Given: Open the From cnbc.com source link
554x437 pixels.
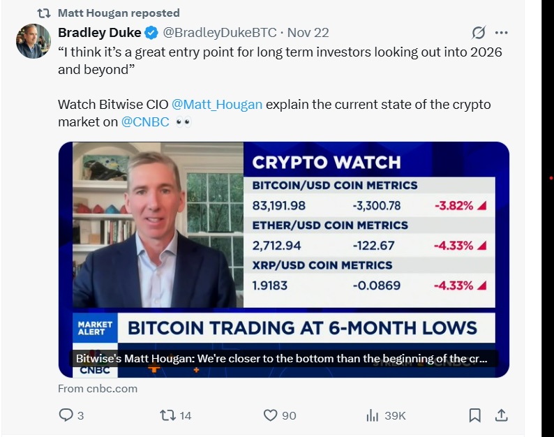Looking at the screenshot, I should (98, 388).
